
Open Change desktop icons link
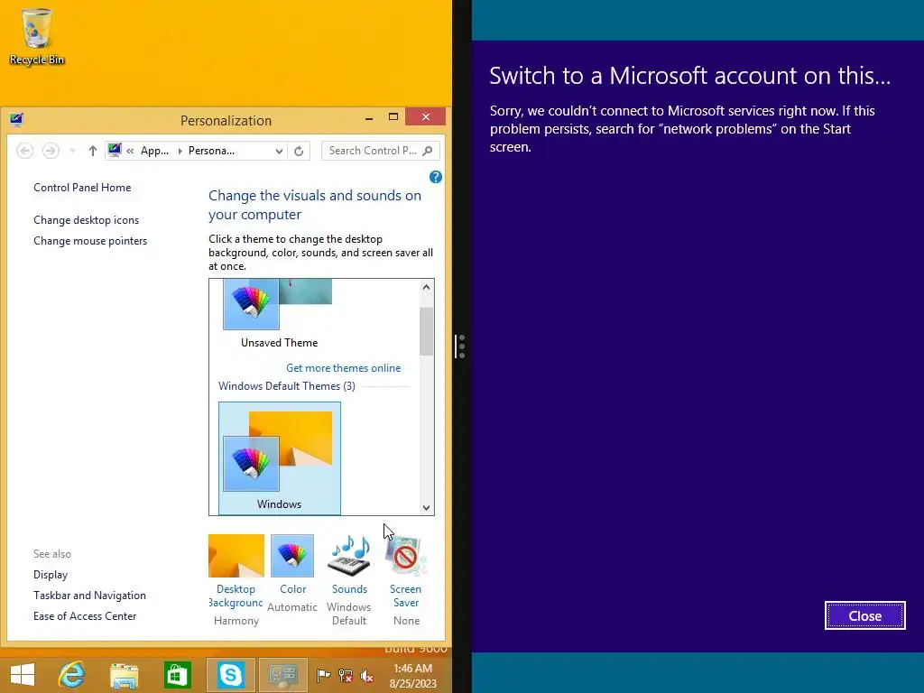click(x=86, y=220)
